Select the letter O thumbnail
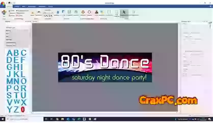213x123 pixels. 24,81
